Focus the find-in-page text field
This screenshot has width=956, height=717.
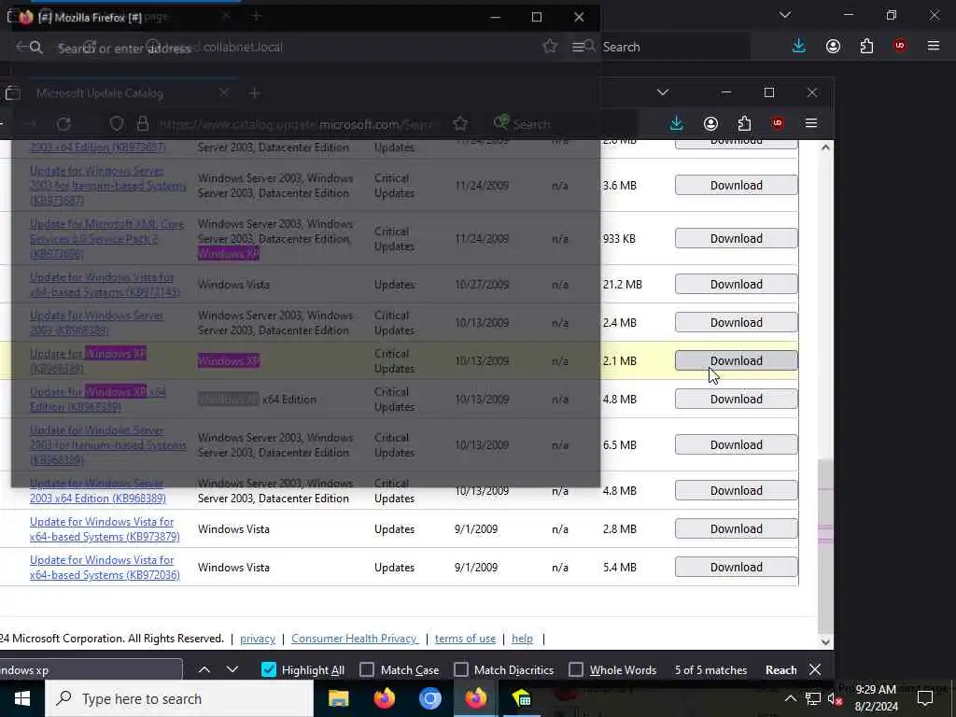(x=91, y=669)
